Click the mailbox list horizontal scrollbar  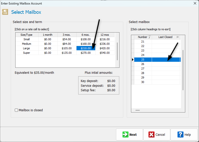click(137, 110)
